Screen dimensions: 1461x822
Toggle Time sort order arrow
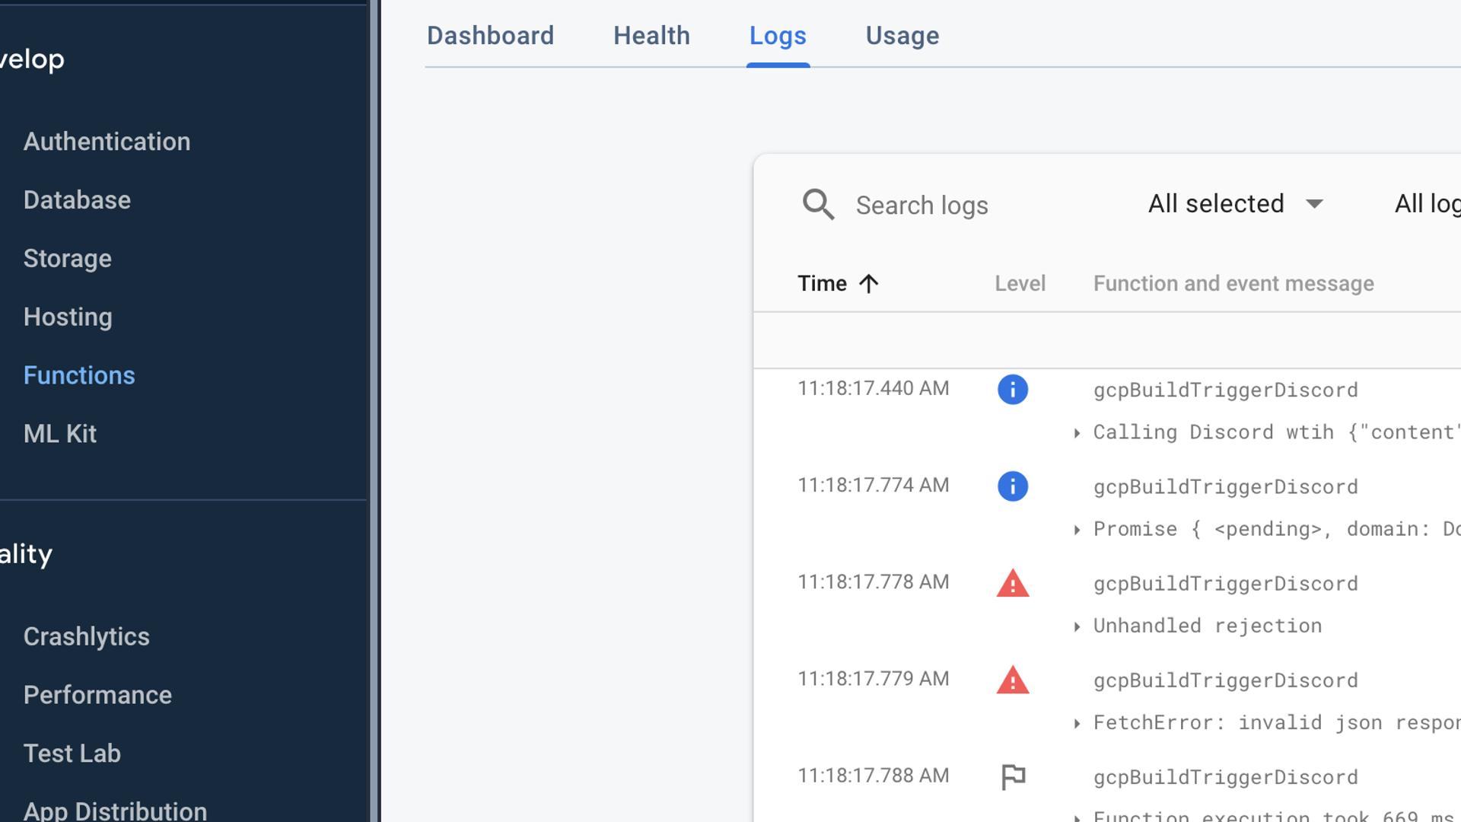tap(868, 284)
